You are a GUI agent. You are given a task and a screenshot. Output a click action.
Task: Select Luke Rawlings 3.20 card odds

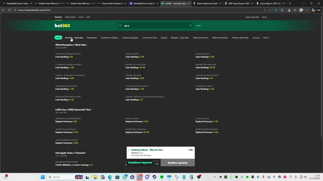point(204,78)
